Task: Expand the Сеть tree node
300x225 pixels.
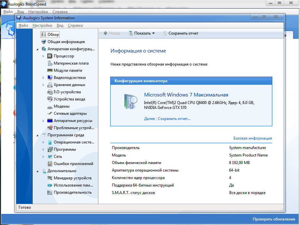Action: 43,157
